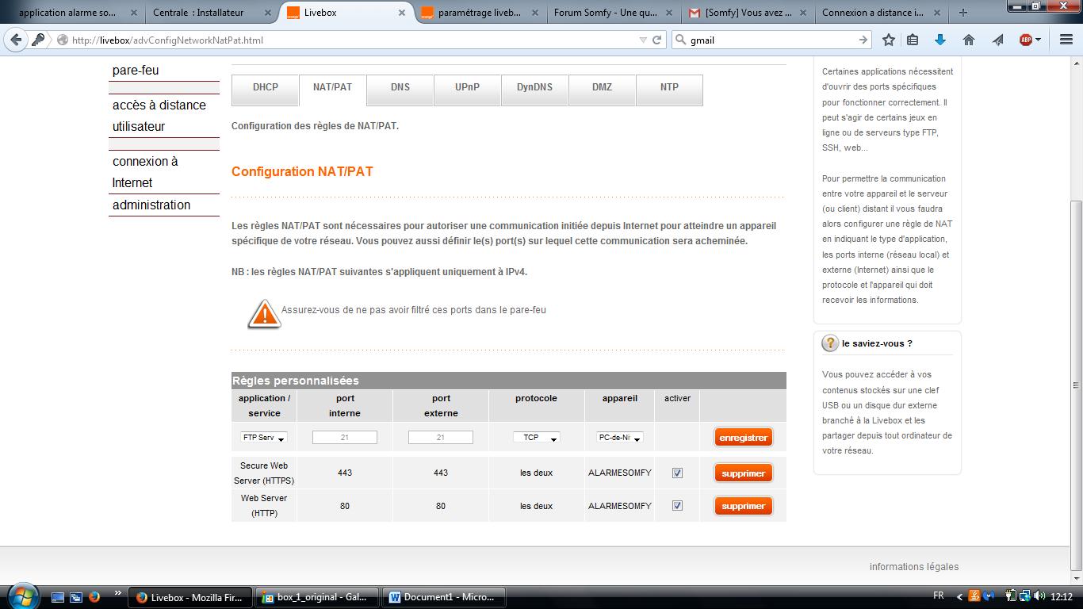This screenshot has height=609, width=1083.
Task: Switch to the DynDNS tab
Action: [x=534, y=87]
